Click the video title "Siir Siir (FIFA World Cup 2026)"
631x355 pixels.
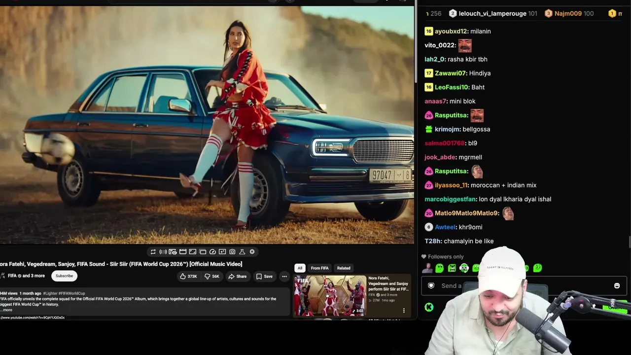tap(121, 264)
